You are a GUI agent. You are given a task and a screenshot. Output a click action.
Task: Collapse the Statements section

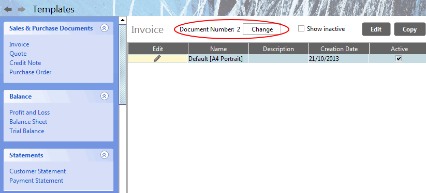point(105,155)
